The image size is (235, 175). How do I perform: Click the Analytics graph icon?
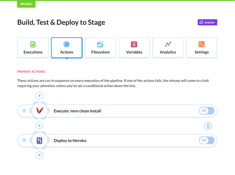tap(168, 44)
